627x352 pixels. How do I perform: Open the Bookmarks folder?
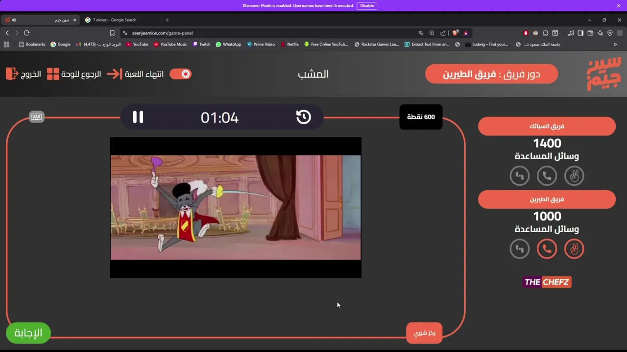point(32,44)
